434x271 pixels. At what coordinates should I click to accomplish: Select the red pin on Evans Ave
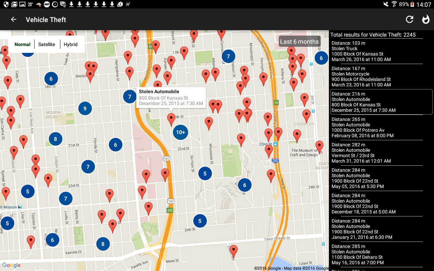[x=233, y=252]
